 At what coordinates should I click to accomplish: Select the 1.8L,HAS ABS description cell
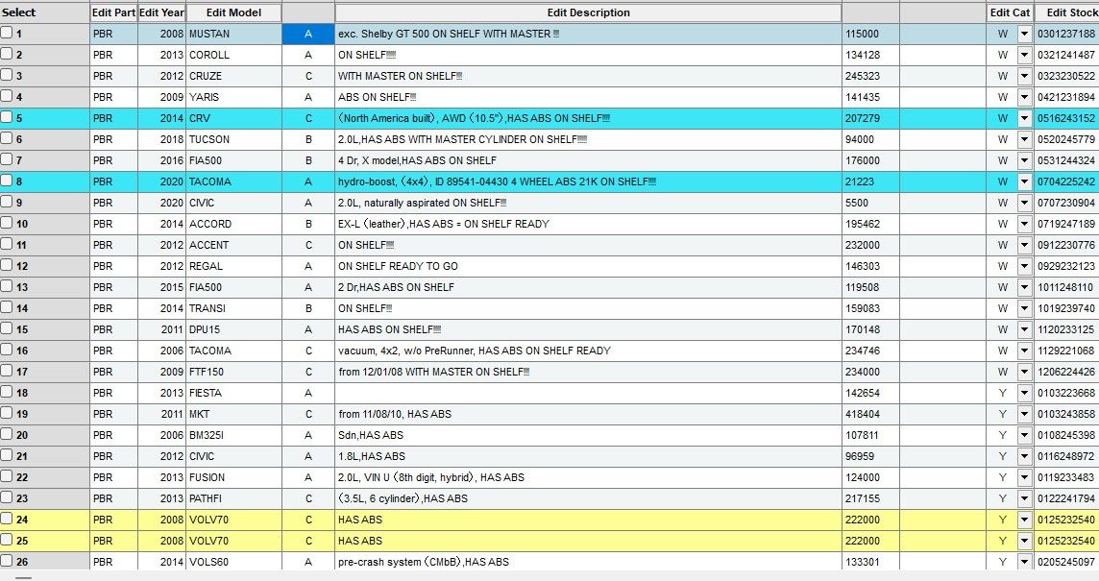[588, 456]
